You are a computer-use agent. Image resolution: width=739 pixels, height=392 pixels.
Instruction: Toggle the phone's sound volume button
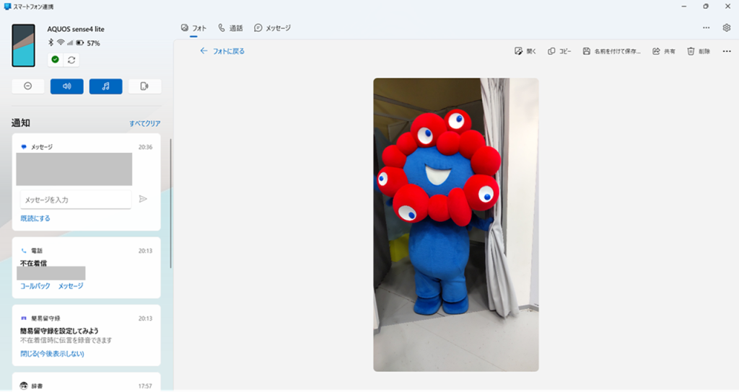tap(67, 86)
